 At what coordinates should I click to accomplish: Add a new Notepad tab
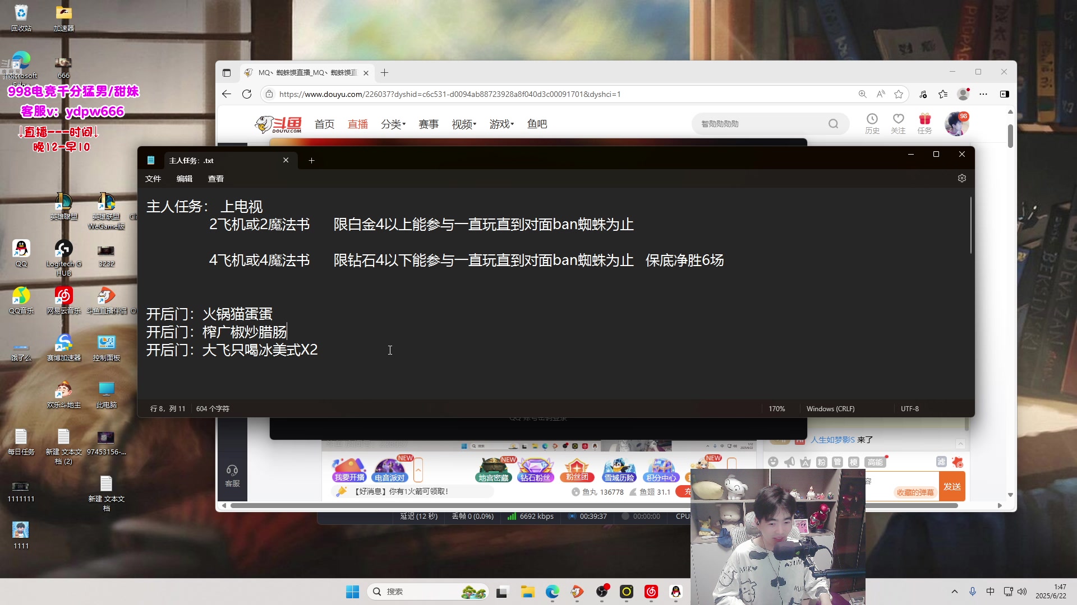pos(311,161)
